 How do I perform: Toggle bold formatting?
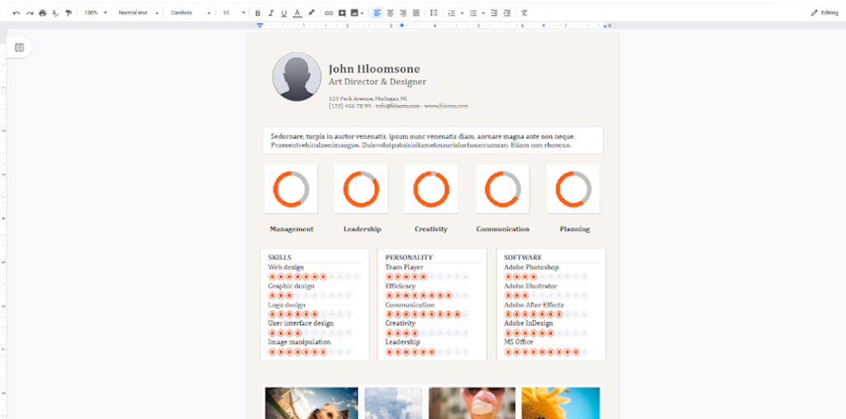point(258,13)
